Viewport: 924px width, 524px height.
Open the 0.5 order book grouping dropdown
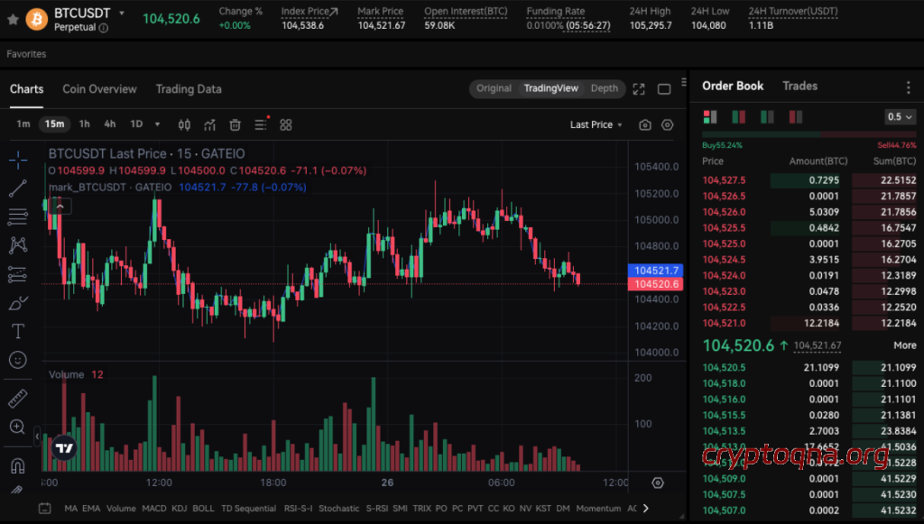[900, 116]
